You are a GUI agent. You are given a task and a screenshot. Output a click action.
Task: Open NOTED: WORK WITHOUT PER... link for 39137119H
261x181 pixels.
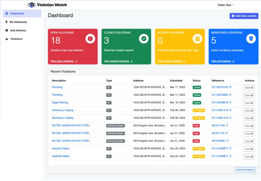[72, 125]
